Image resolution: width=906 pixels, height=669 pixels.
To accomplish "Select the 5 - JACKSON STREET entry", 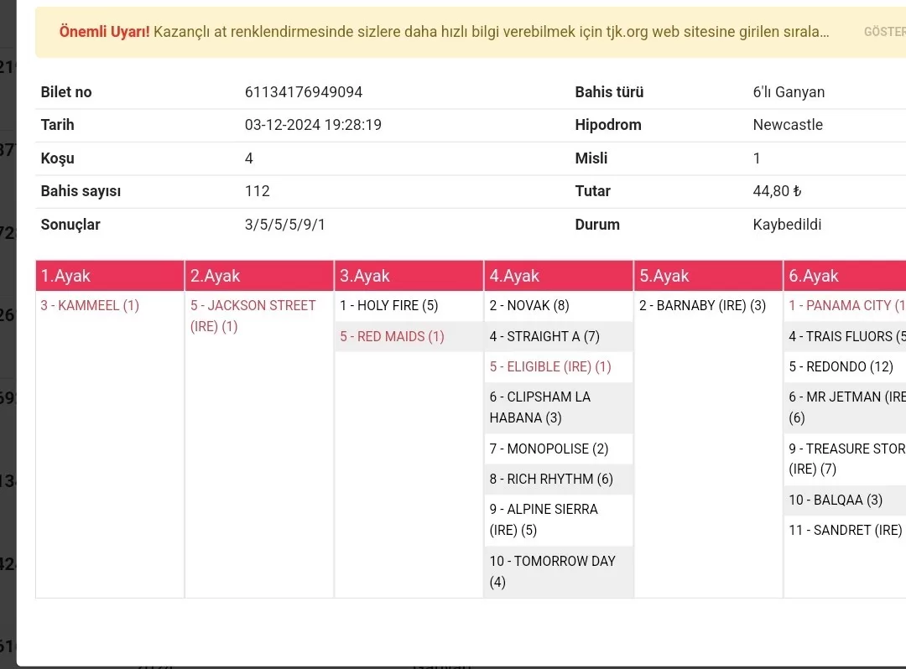I will 253,316.
